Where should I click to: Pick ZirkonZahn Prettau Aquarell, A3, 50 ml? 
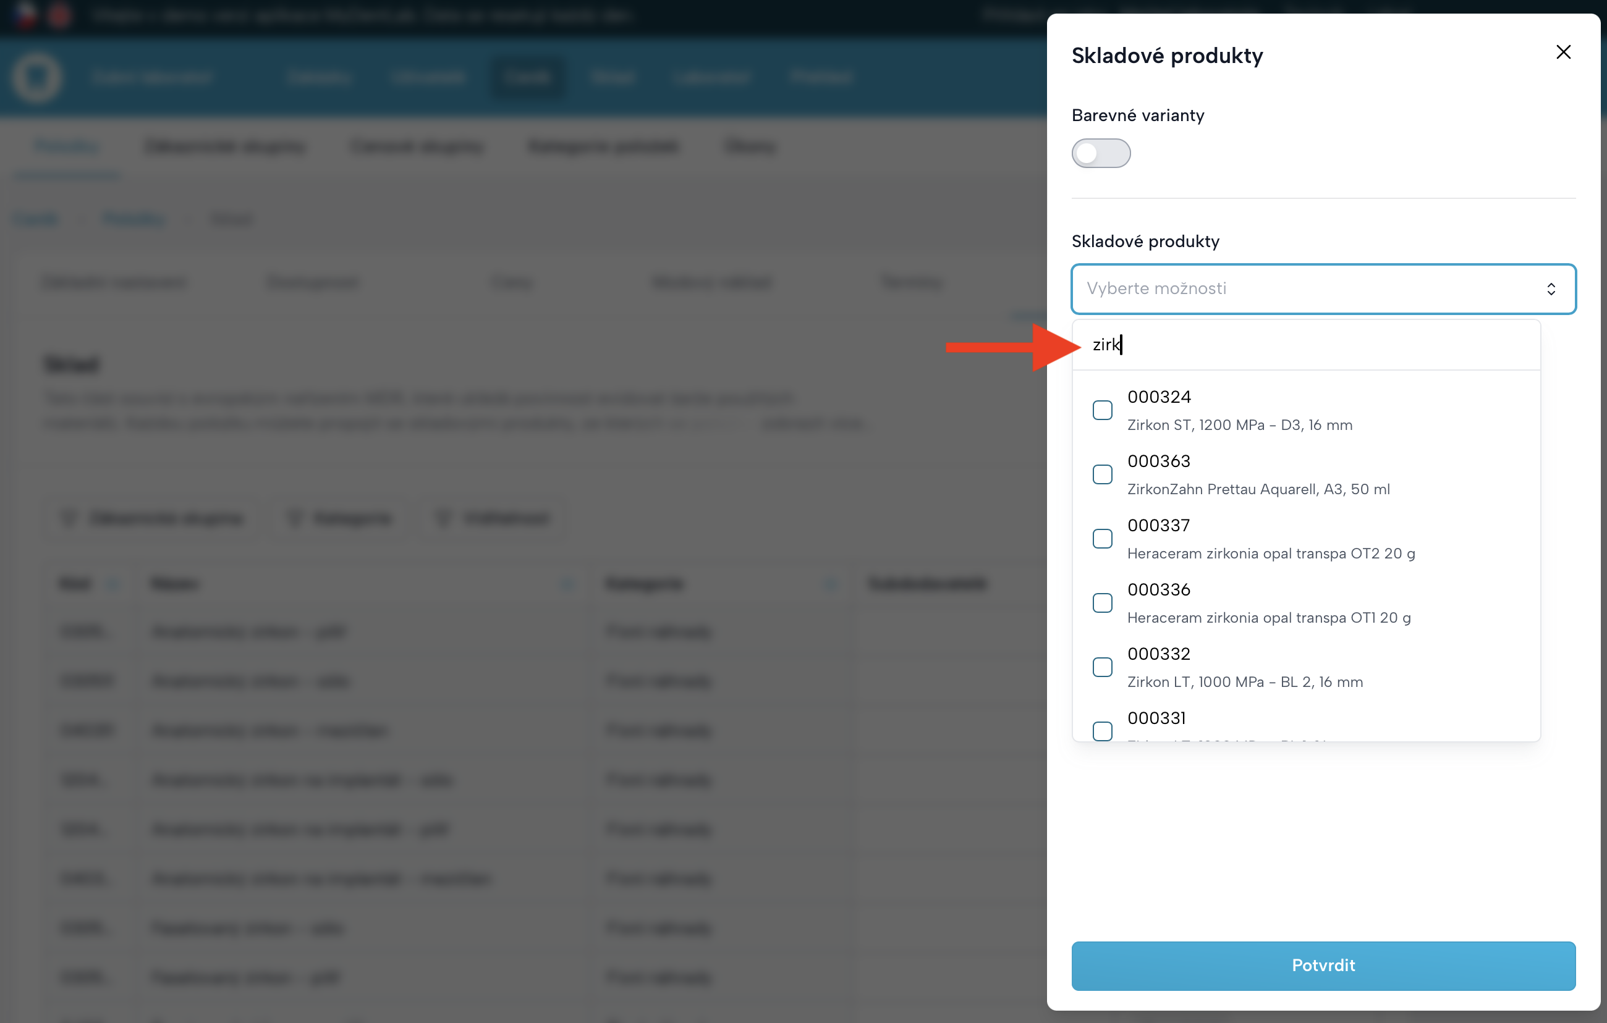tap(1258, 489)
